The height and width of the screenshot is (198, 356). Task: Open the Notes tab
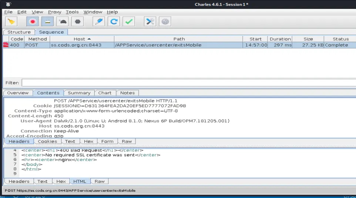click(x=127, y=93)
